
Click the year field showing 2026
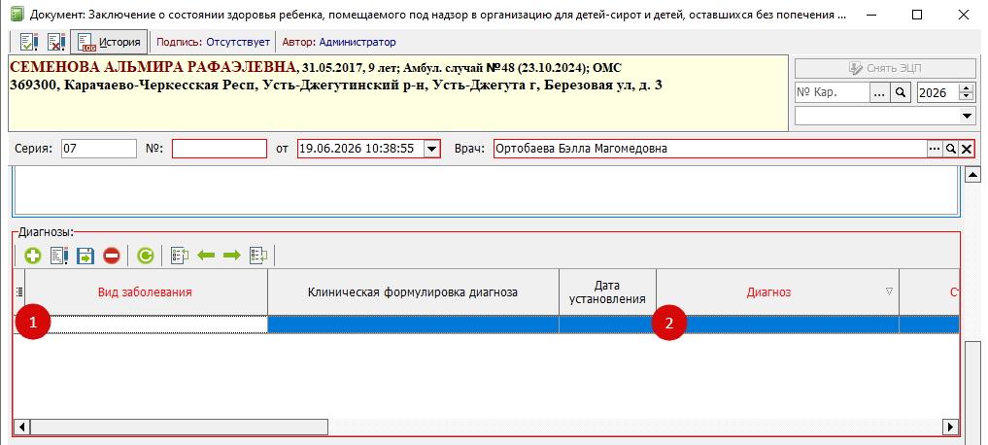tap(937, 92)
